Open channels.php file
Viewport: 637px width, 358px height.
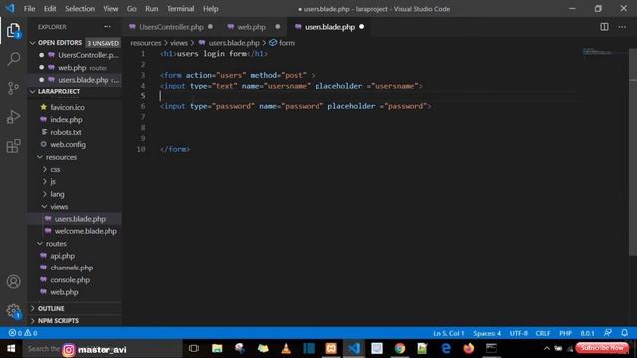click(71, 268)
